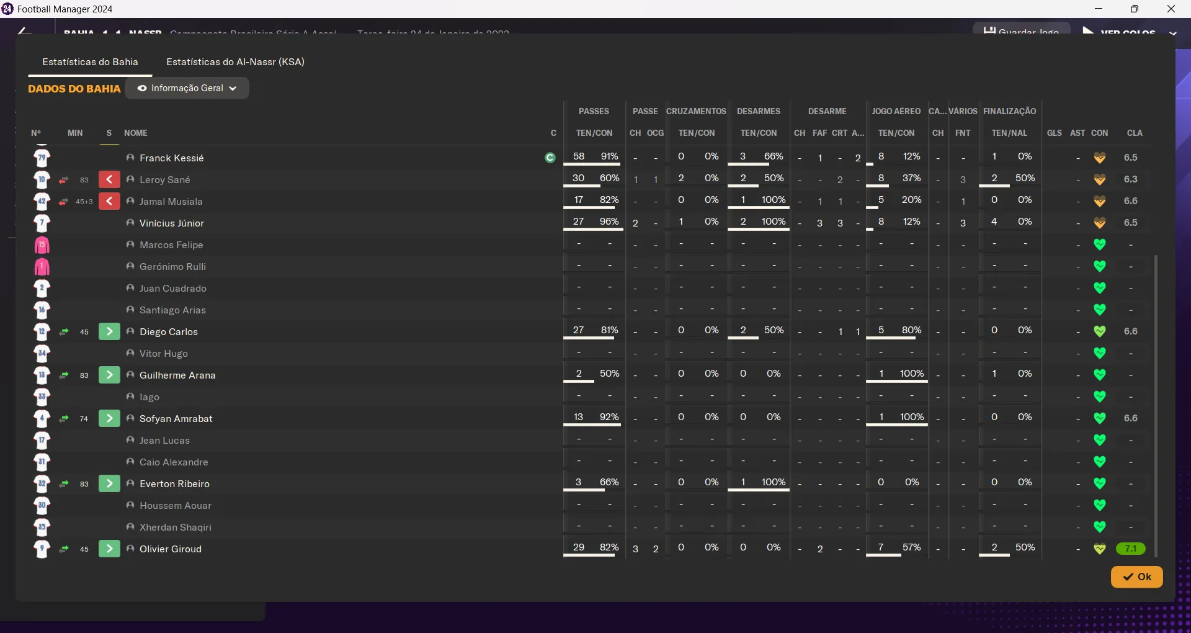Open the dropdown arrow beside VER GOLOS
This screenshot has height=633, width=1191.
coord(1173,33)
